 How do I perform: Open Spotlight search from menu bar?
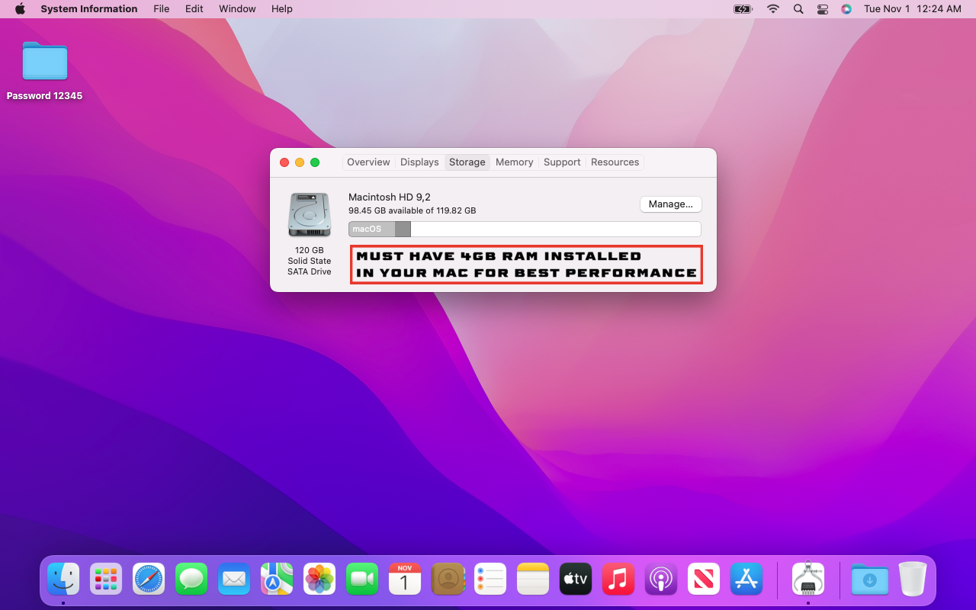pyautogui.click(x=798, y=9)
